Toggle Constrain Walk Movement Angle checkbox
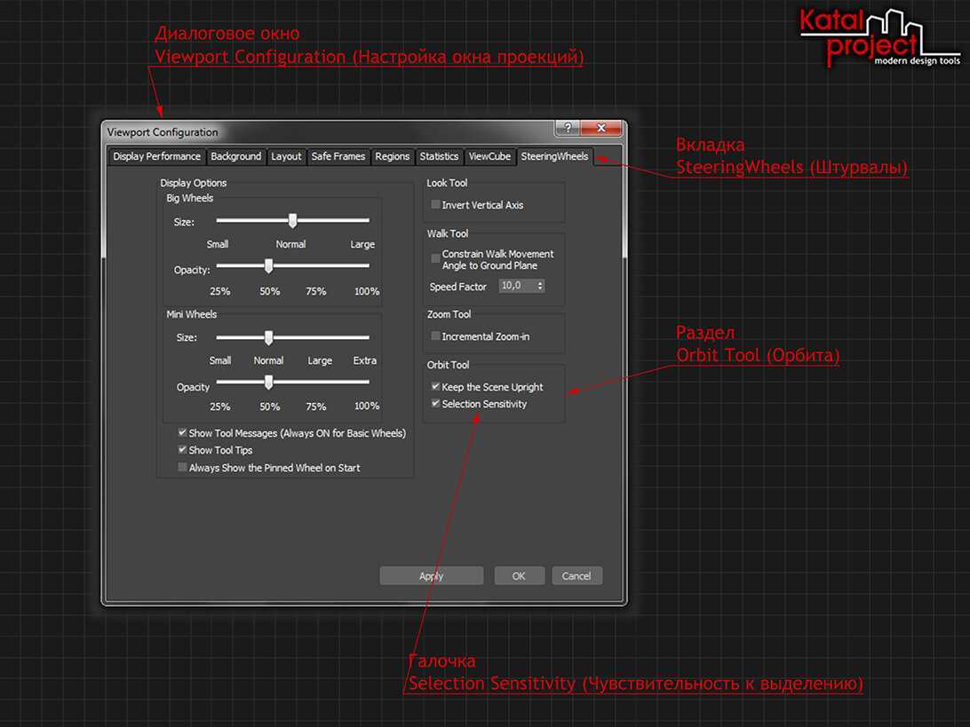The width and height of the screenshot is (970, 727). [435, 259]
